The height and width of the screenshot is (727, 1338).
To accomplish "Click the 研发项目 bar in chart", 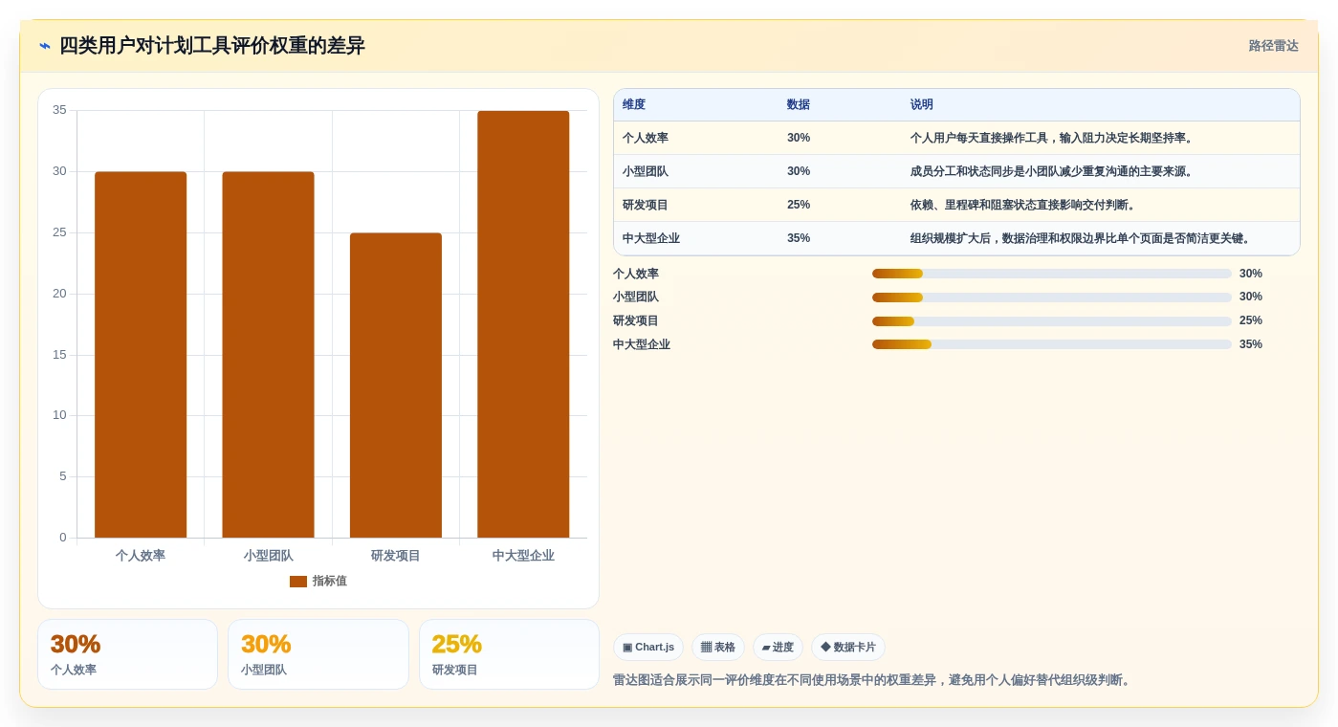I will point(396,386).
